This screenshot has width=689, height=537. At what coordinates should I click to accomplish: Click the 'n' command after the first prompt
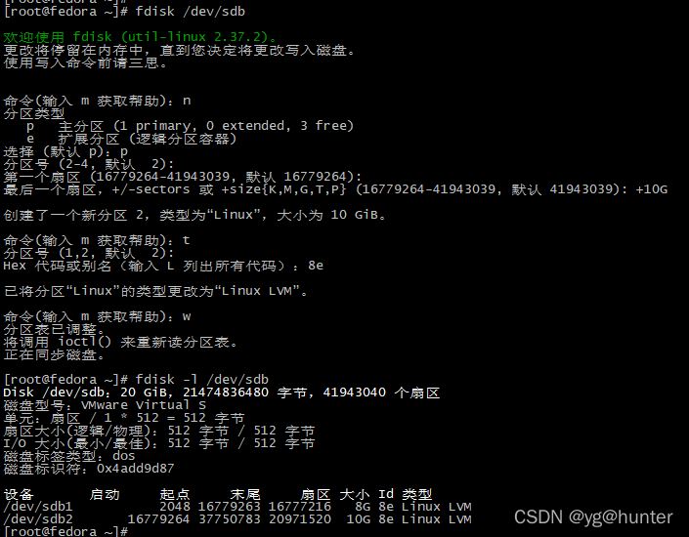pos(187,101)
